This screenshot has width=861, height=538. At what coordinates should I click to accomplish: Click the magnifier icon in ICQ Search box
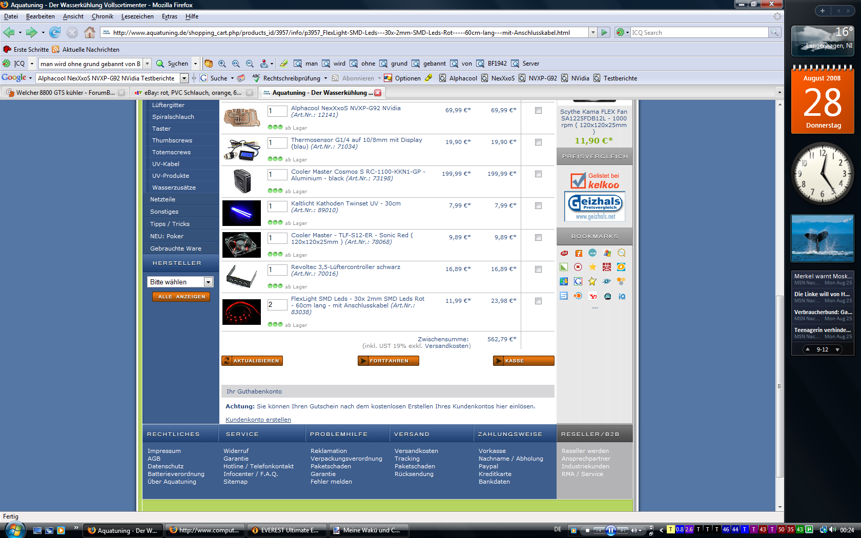coord(774,32)
